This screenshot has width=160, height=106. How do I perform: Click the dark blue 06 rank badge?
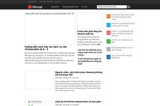click(109, 57)
